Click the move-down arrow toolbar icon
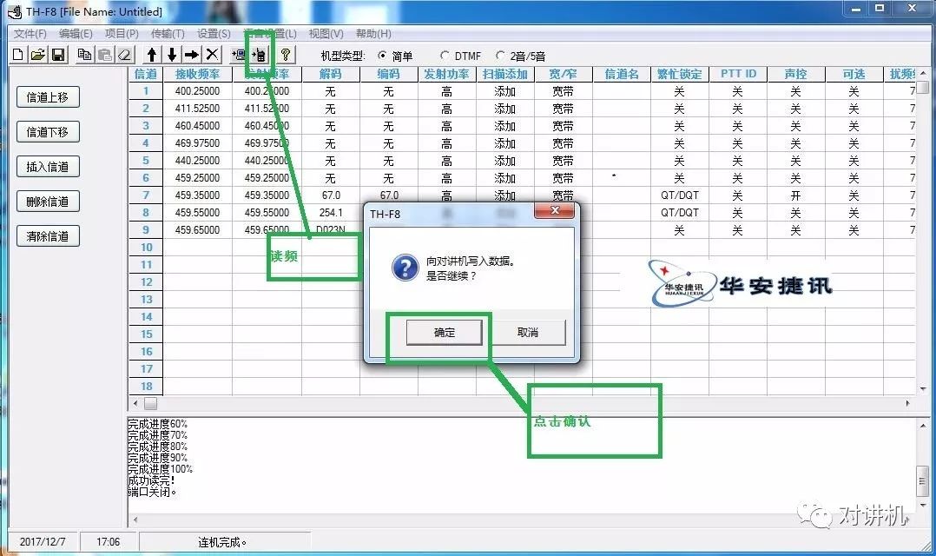936x556 pixels. (172, 54)
